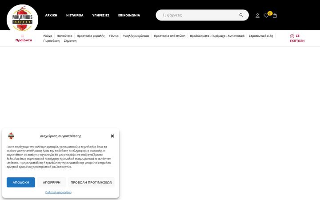
Task: Open the Πολιτική απορρήτου link
Action: point(58,192)
